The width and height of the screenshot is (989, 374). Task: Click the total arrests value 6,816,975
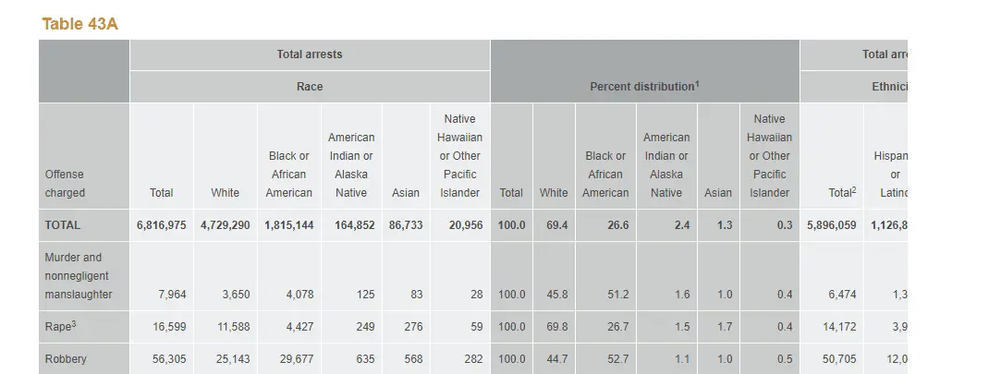pos(162,225)
